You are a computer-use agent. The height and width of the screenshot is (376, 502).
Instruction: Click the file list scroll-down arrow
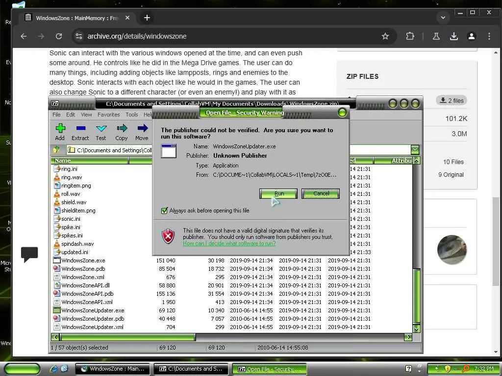tap(417, 329)
